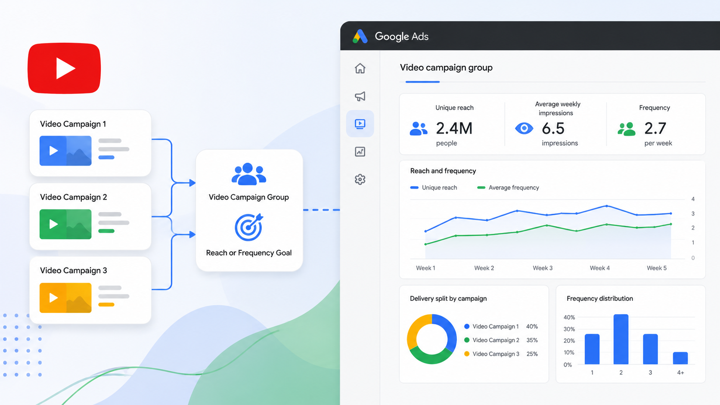Image resolution: width=720 pixels, height=405 pixels.
Task: Click the 6.5 impressions value
Action: click(553, 128)
